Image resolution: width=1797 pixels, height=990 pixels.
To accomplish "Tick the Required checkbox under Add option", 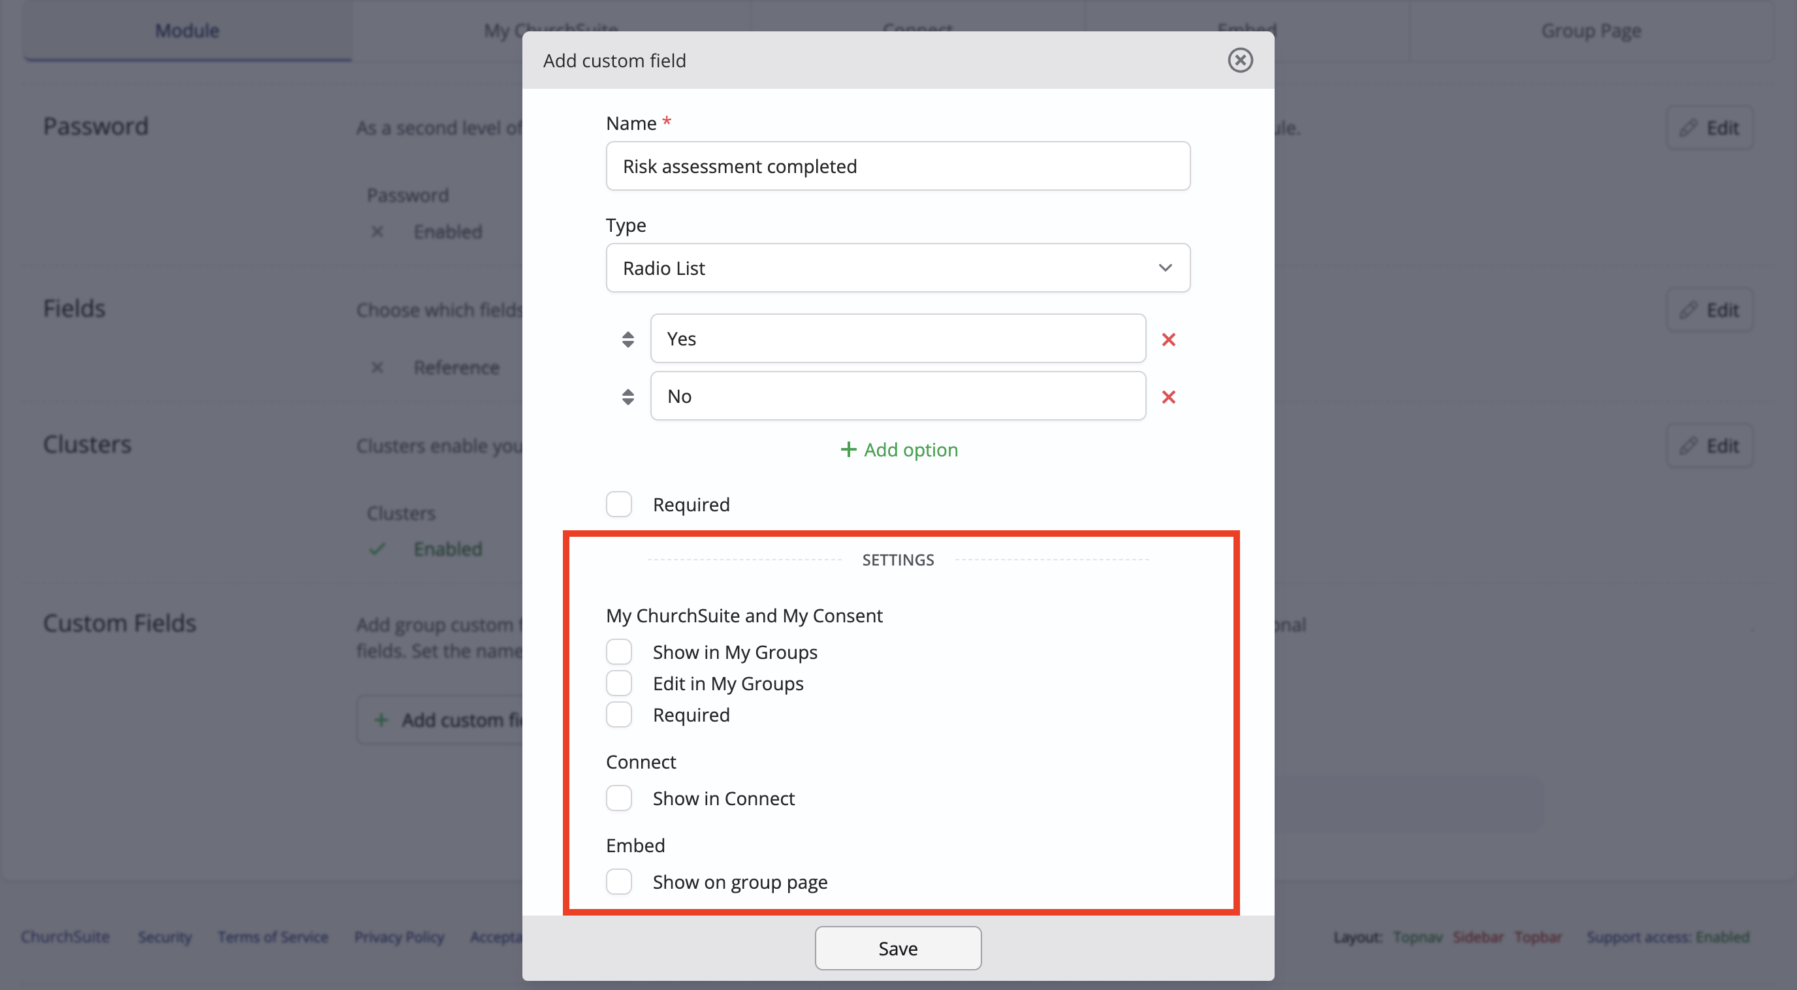I will click(619, 503).
